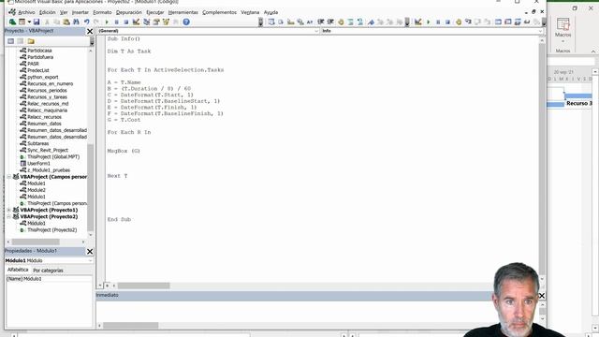Click the Indent icon in the Edit toolbar
The image size is (599, 337).
pyautogui.click(x=321, y=22)
